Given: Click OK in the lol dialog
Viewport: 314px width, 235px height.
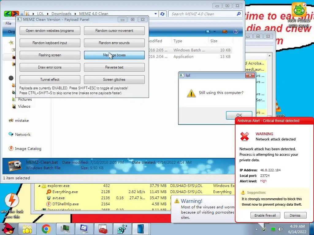Looking at the screenshot, I should tap(239, 115).
